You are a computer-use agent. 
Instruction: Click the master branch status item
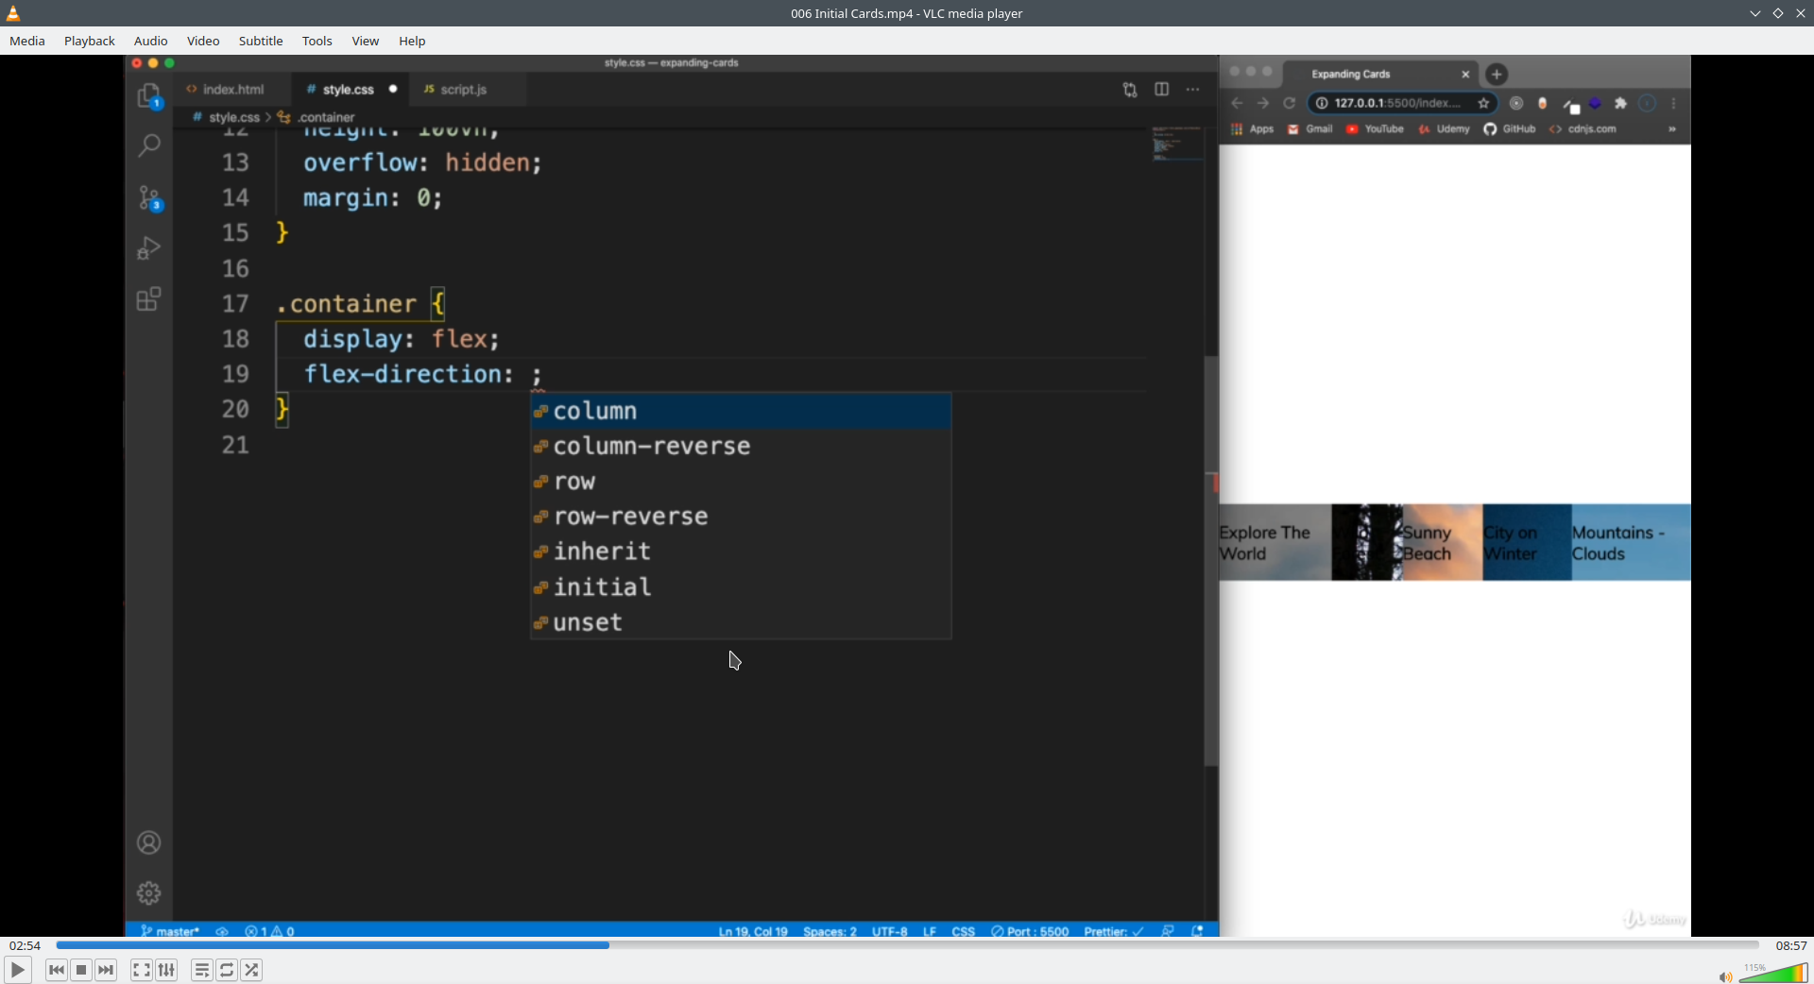170,931
